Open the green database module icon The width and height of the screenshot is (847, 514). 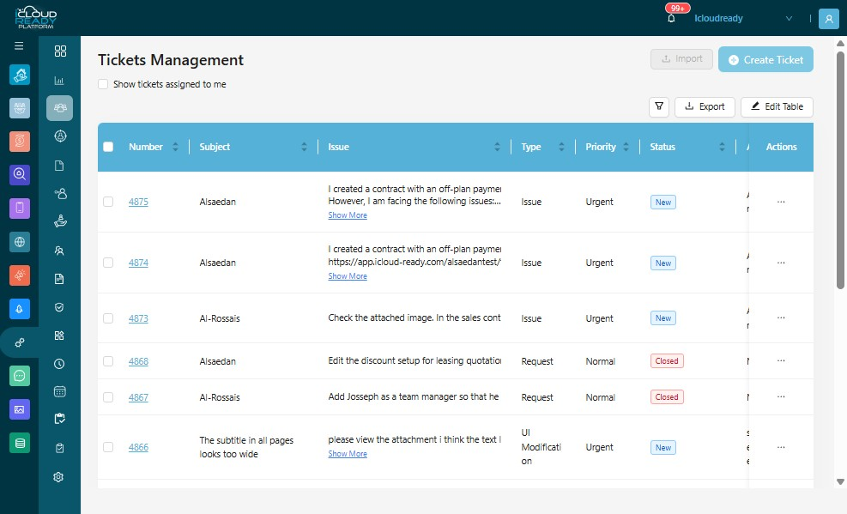[x=20, y=444]
